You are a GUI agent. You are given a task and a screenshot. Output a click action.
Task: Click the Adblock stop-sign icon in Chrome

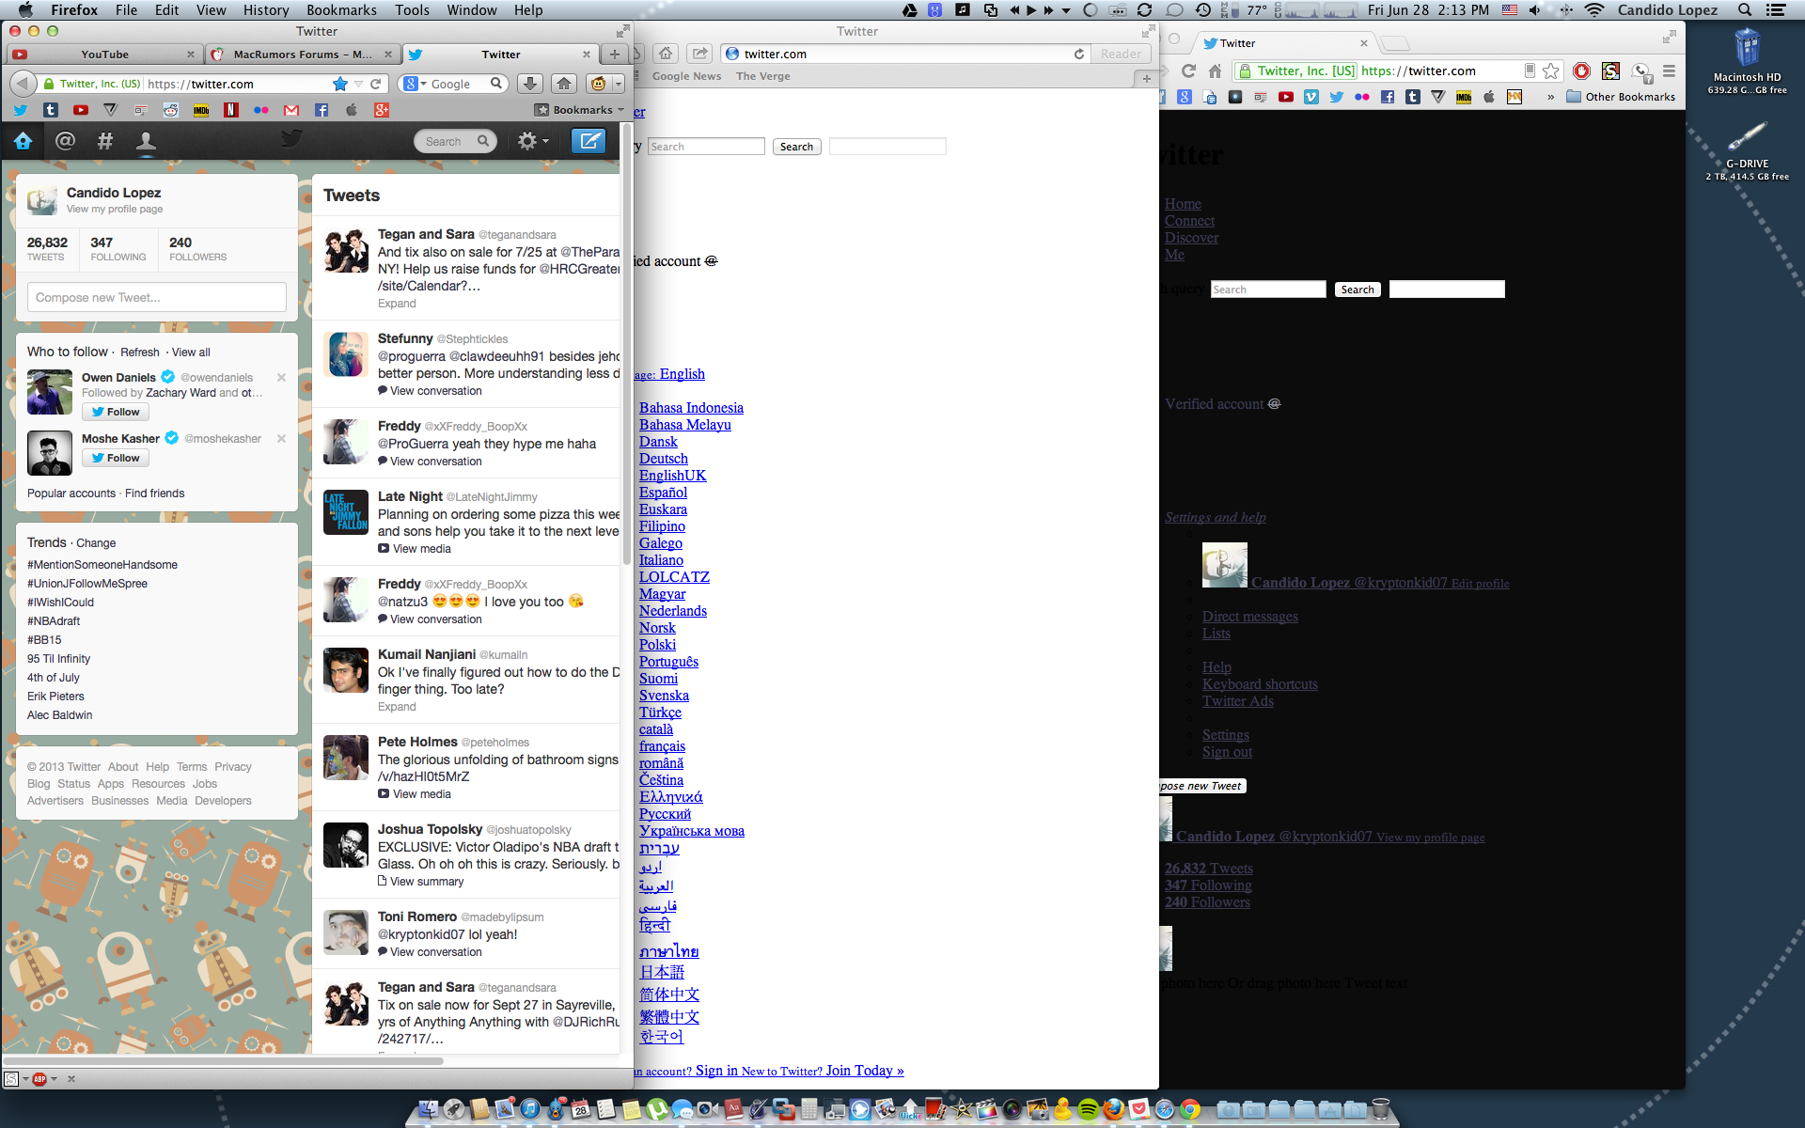coord(1582,70)
